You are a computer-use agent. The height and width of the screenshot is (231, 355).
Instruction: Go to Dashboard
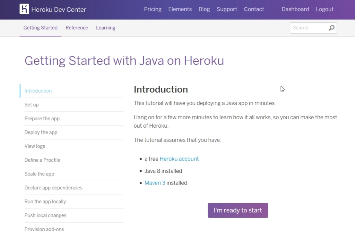point(295,9)
